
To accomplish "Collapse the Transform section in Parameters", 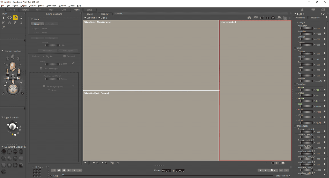I will point(295,84).
